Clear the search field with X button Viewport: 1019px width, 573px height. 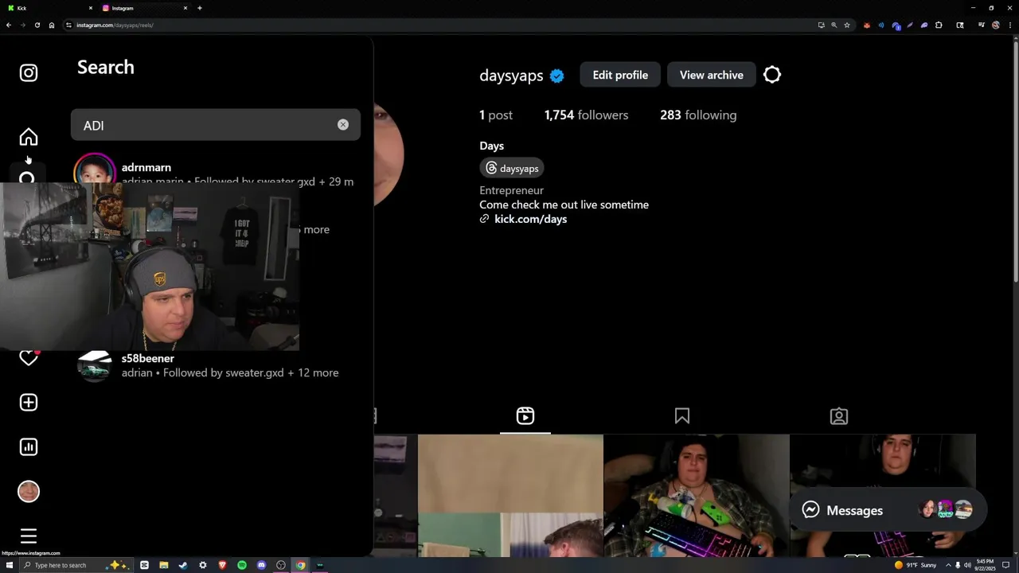coord(343,125)
